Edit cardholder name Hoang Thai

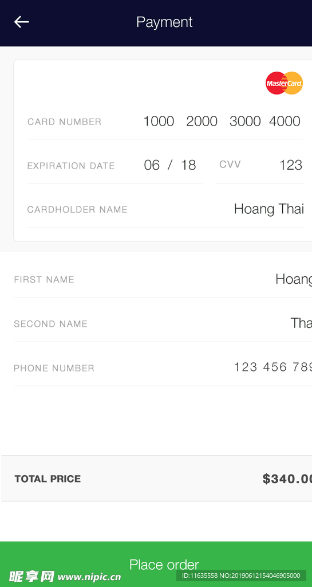[x=269, y=209]
